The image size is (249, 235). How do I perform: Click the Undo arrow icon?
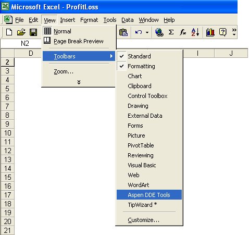pos(139,32)
